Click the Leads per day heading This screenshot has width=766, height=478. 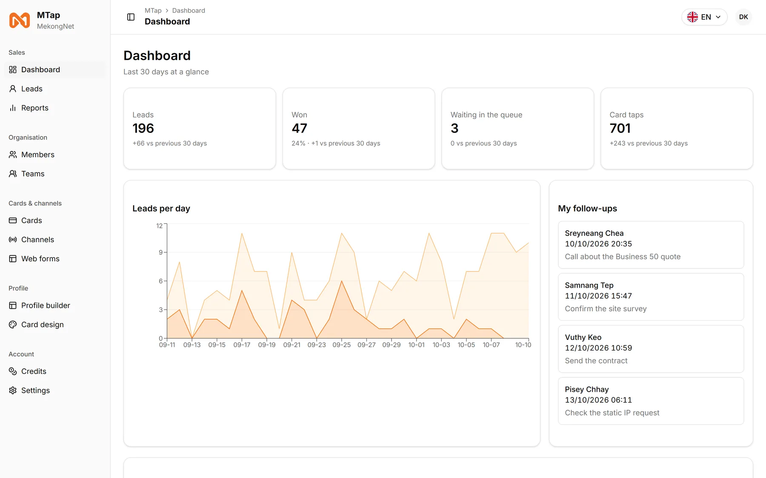pos(161,209)
